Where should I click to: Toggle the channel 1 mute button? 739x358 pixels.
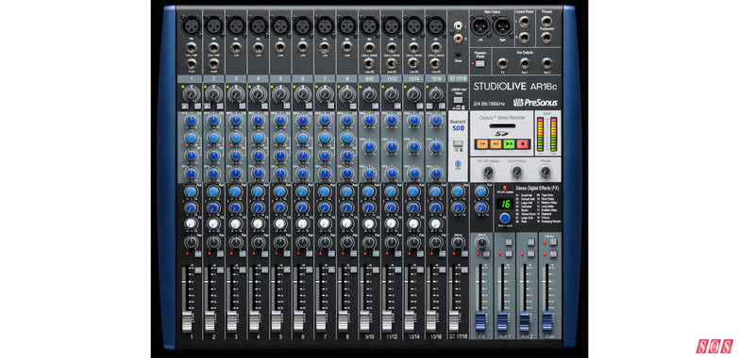click(198, 254)
